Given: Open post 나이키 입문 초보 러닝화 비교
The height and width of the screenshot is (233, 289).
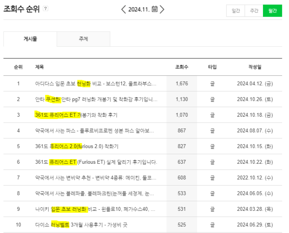Looking at the screenshot, I should tap(95, 209).
